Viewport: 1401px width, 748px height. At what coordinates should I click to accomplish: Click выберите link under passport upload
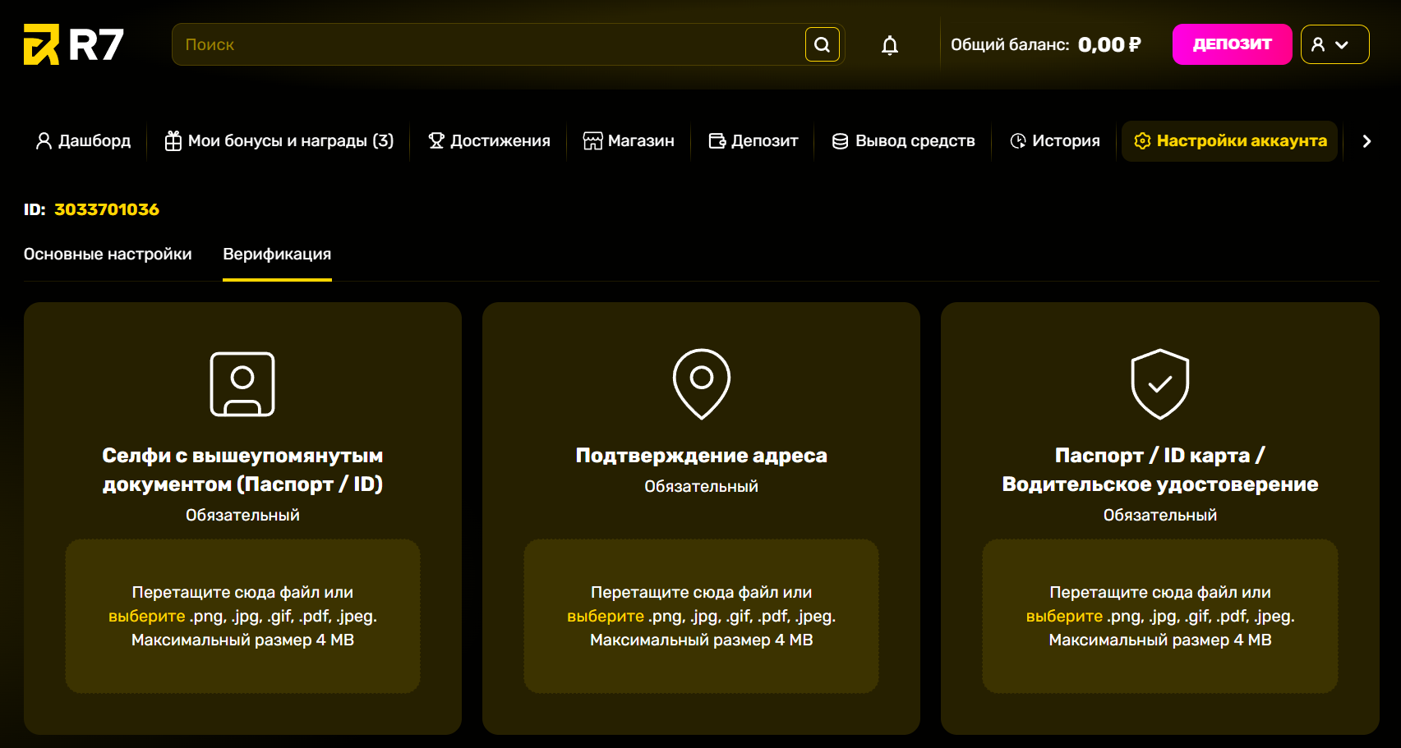pyautogui.click(x=1064, y=617)
